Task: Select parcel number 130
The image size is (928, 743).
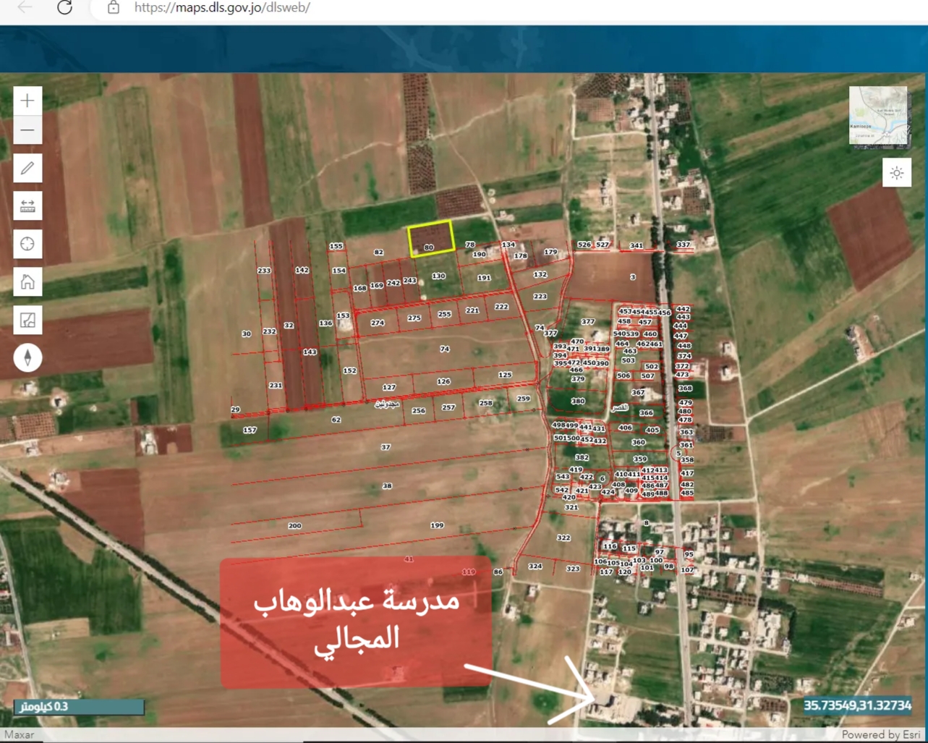Action: pyautogui.click(x=438, y=276)
